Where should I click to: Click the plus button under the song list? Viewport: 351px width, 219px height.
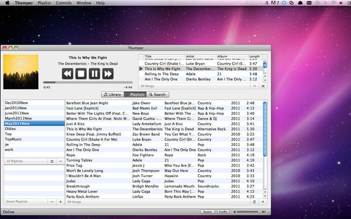(x=263, y=202)
